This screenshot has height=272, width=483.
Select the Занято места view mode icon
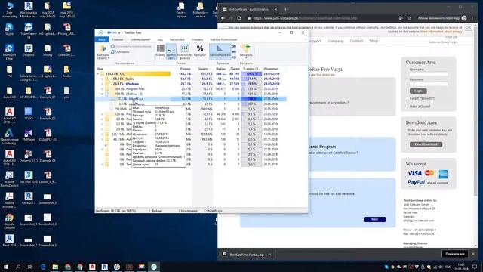pyautogui.click(x=171, y=48)
